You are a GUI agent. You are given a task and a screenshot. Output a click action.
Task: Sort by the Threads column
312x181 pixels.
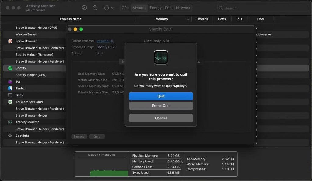202,19
